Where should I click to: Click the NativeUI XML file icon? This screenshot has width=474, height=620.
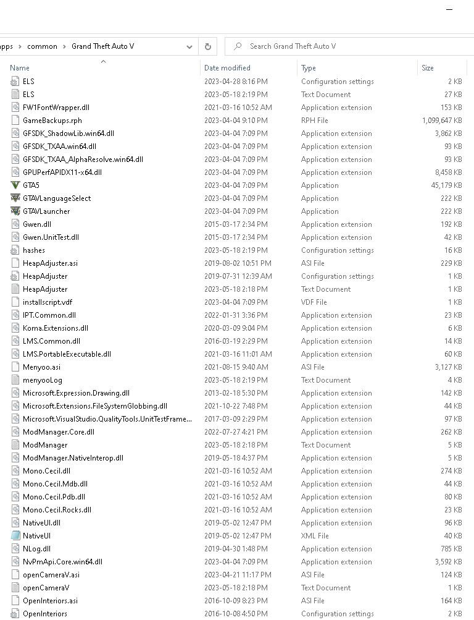(x=15, y=536)
